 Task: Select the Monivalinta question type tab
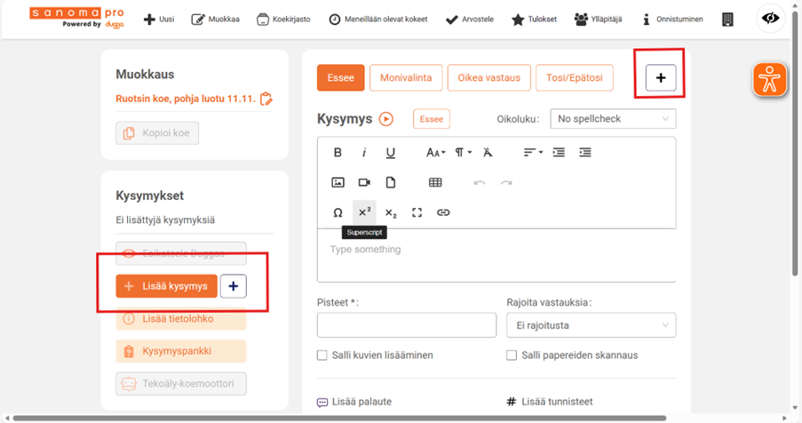tap(405, 78)
